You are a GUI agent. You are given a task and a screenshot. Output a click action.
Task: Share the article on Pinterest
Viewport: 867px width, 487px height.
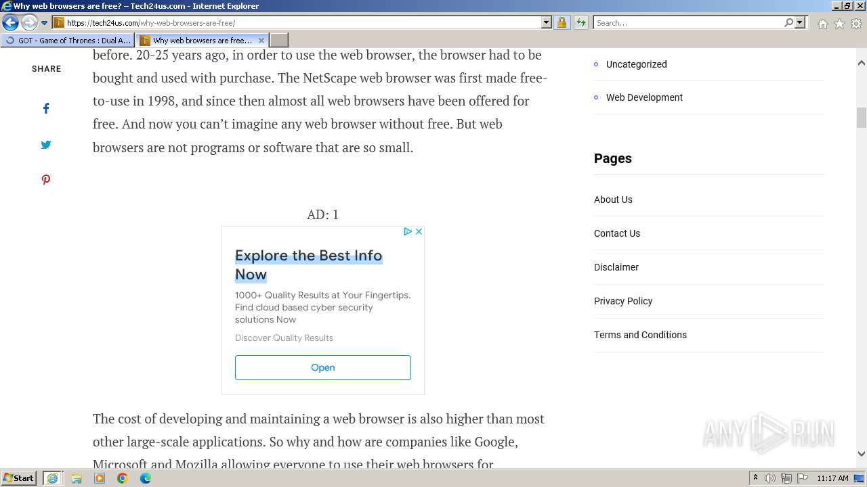45,180
